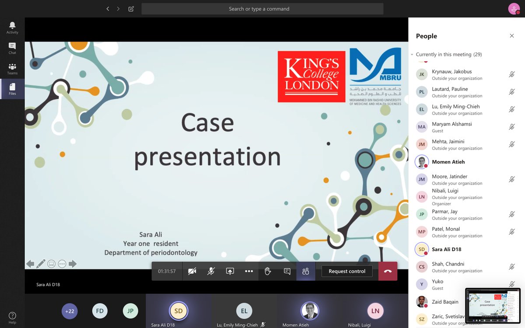Click muted mic icon for Patel, Monal

pyautogui.click(x=511, y=232)
